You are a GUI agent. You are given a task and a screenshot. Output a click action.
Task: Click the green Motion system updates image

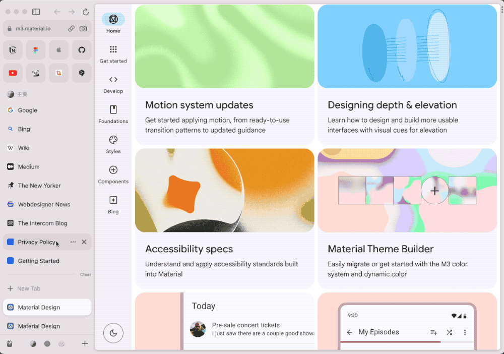pyautogui.click(x=225, y=46)
